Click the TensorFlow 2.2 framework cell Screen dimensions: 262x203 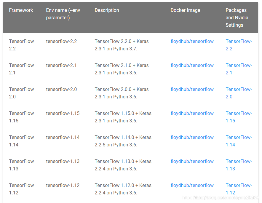[21, 45]
